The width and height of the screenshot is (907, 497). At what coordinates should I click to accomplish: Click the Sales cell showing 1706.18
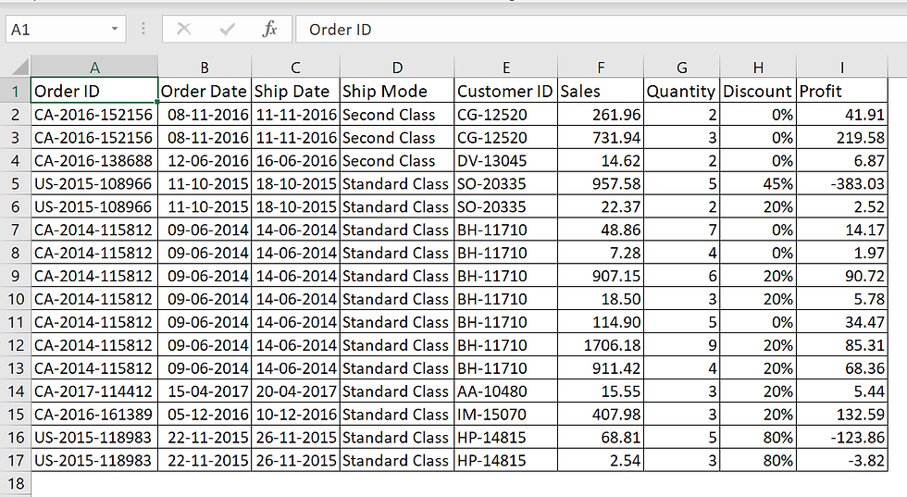pos(601,345)
